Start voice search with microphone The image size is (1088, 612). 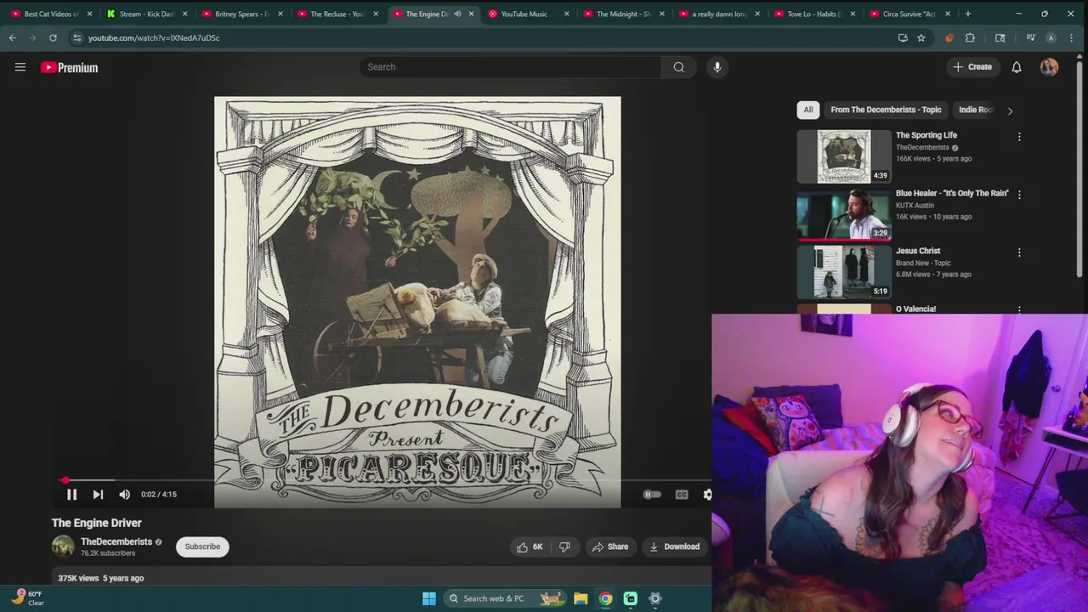(x=717, y=67)
